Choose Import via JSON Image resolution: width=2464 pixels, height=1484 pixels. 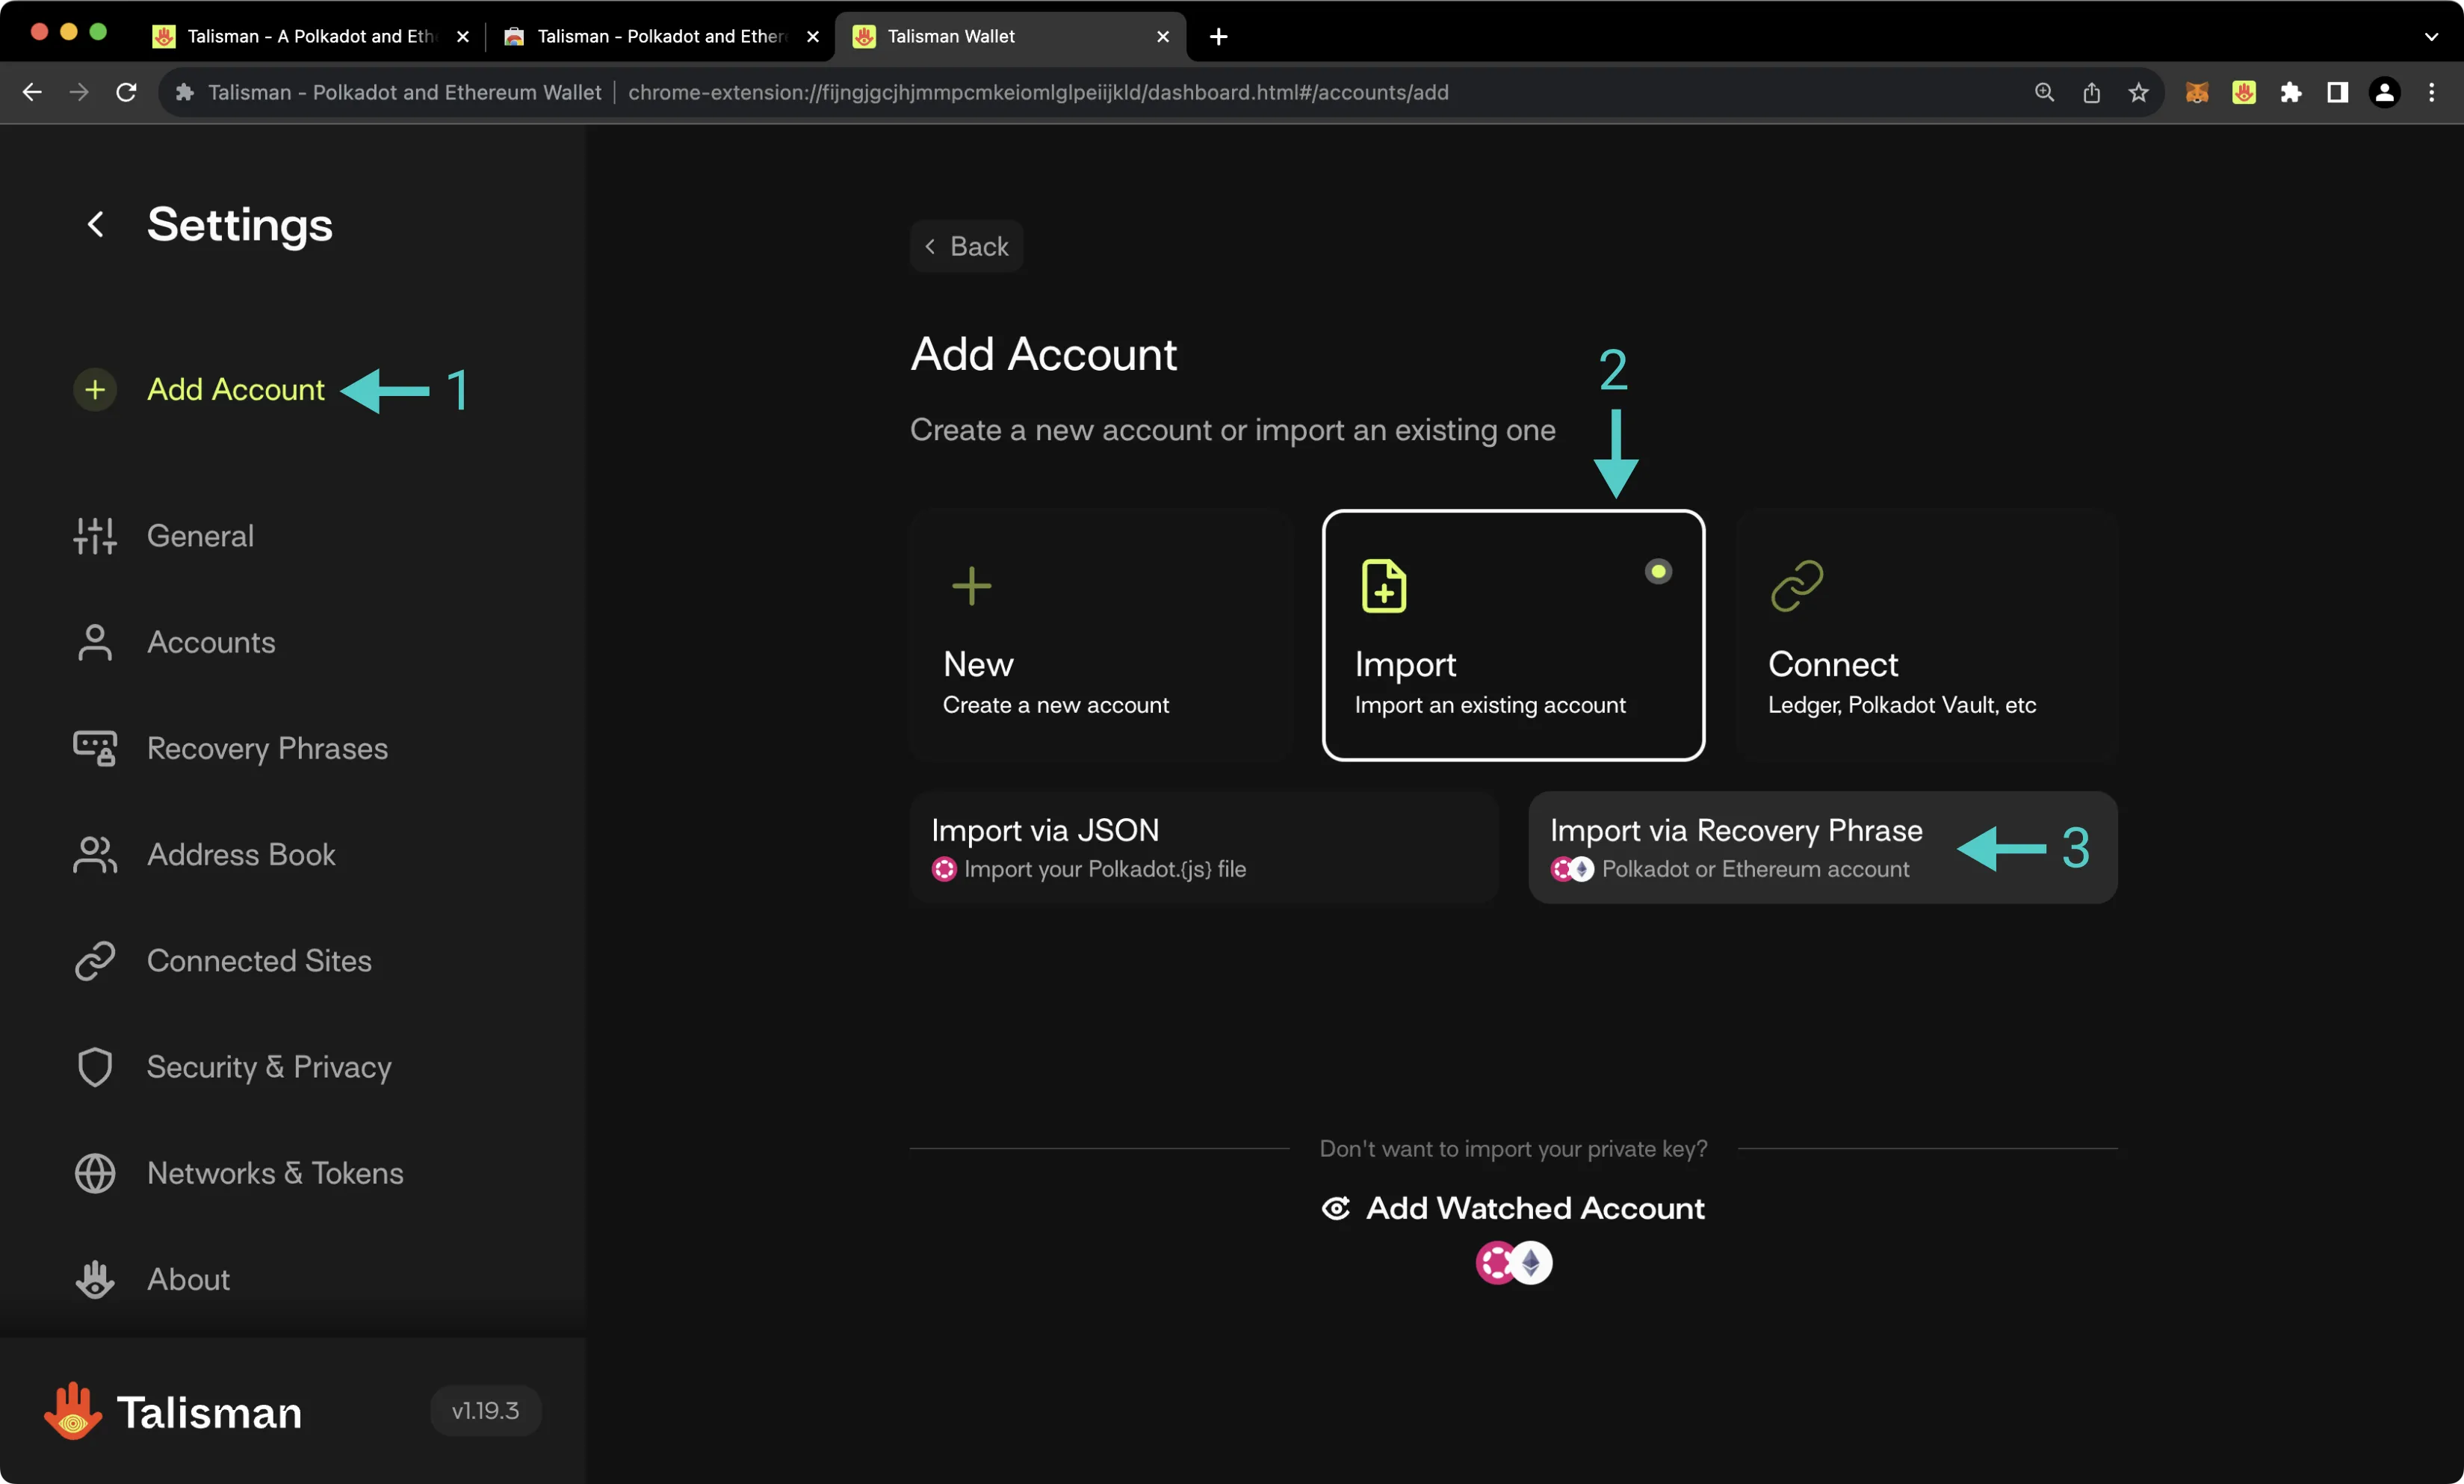[x=1204, y=848]
